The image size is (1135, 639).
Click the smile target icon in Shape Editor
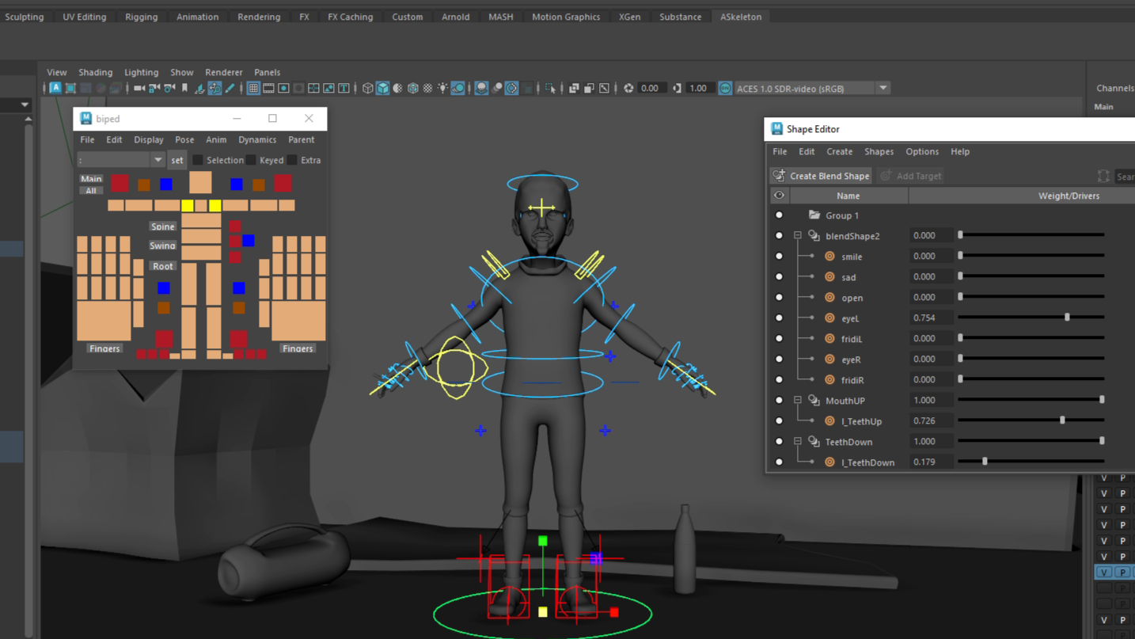tap(829, 257)
